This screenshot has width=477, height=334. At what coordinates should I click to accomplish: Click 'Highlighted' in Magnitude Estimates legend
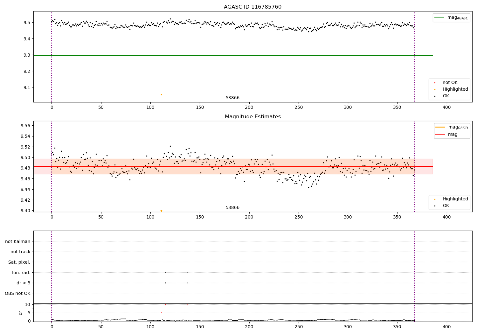coord(455,199)
